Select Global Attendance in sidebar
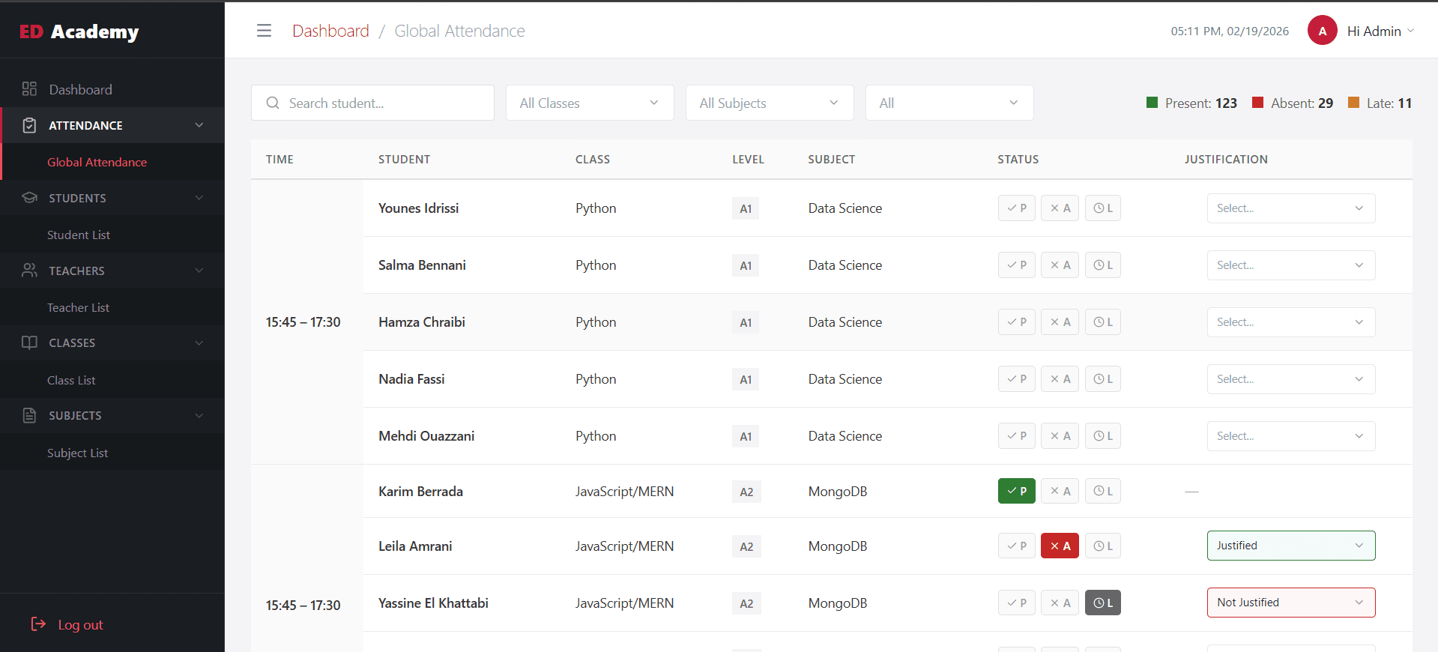 pos(112,162)
